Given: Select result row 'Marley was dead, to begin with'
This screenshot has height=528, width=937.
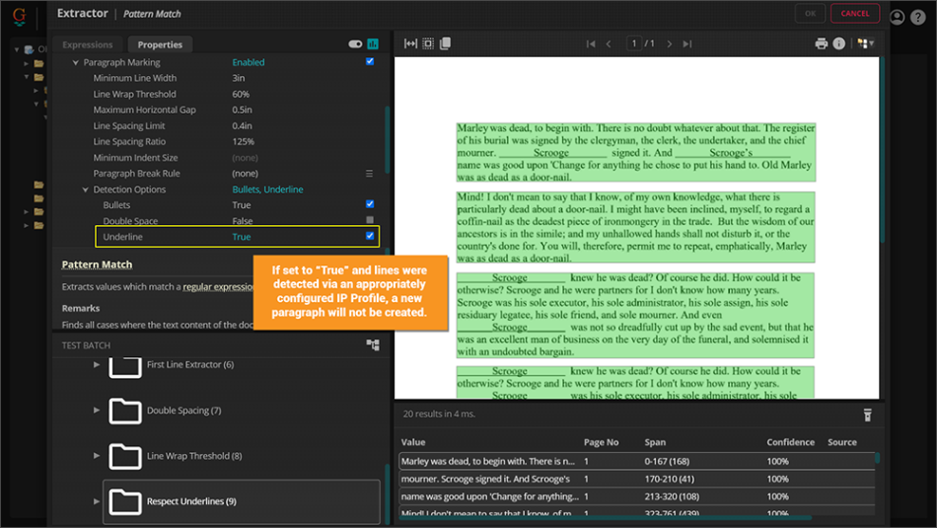Looking at the screenshot, I should [x=636, y=461].
